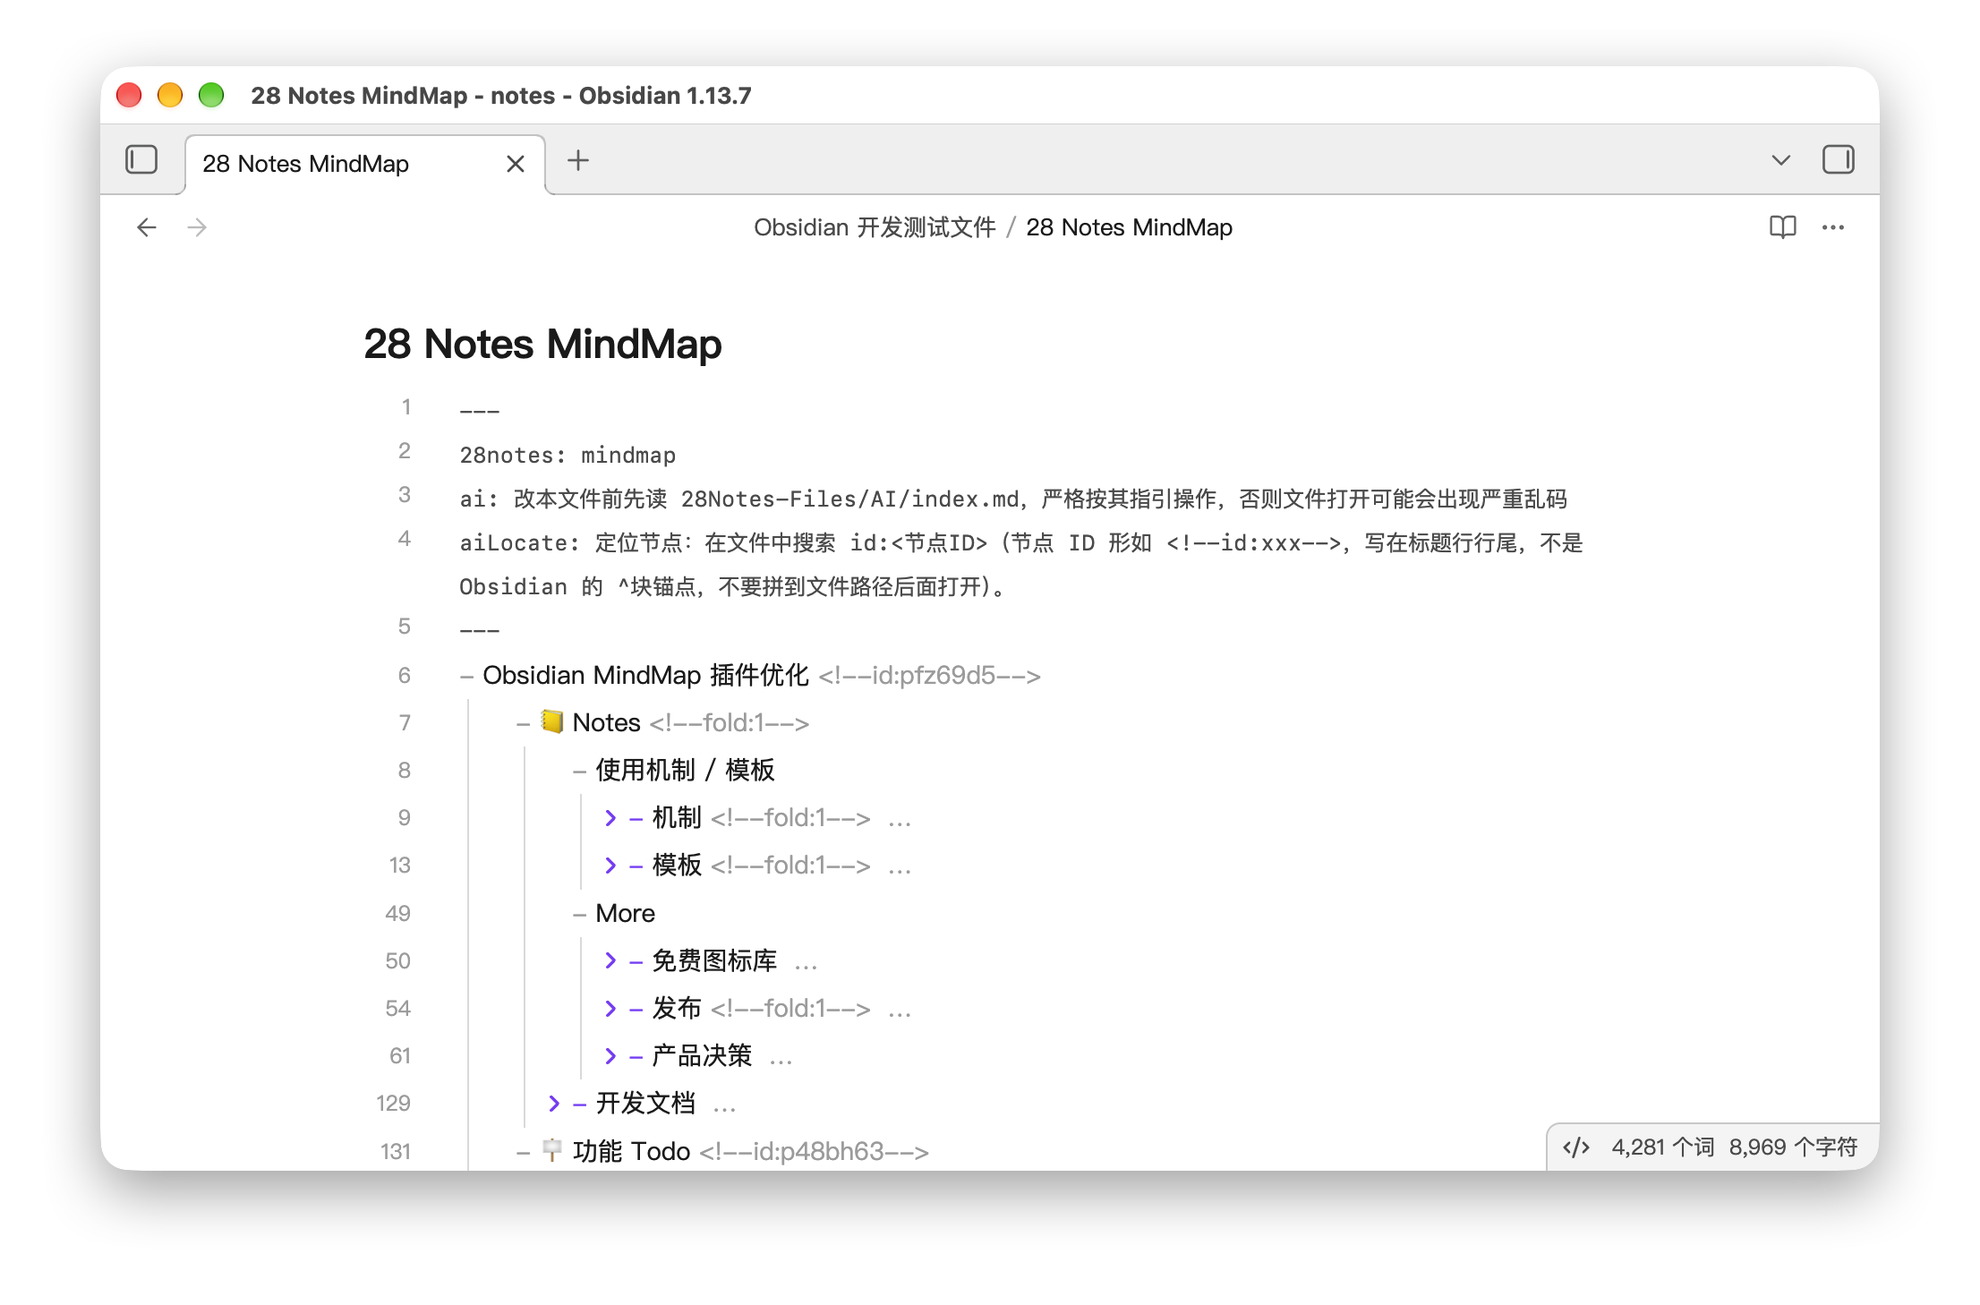The width and height of the screenshot is (1980, 1305).
Task: Click the closing --- frontmatter delimiter
Action: click(479, 630)
